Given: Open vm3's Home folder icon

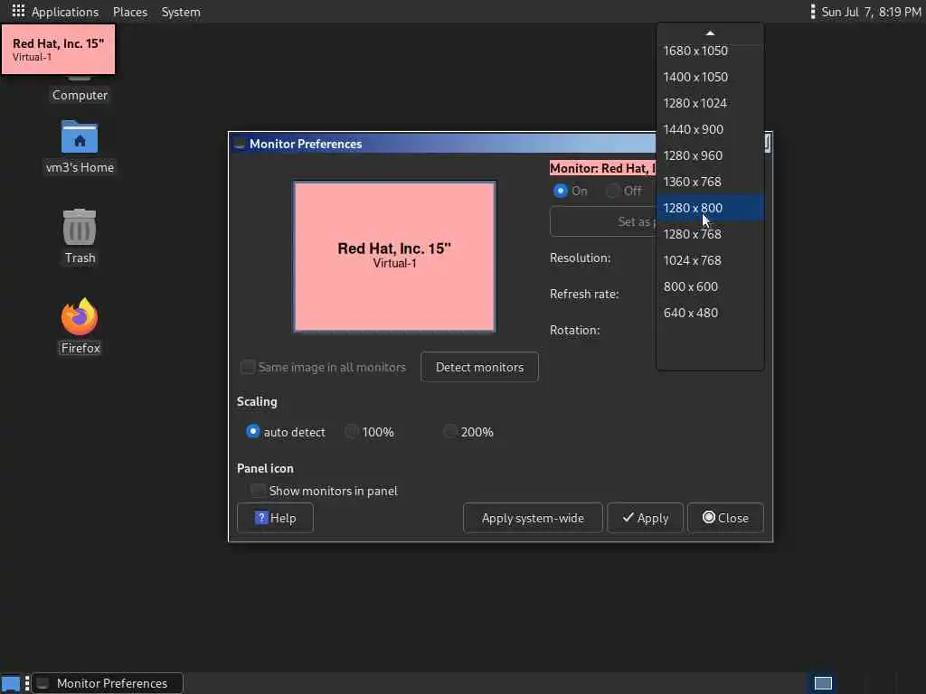Looking at the screenshot, I should click(x=80, y=137).
